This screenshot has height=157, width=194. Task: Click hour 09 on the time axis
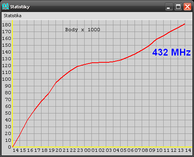pyautogui.click(x=152, y=150)
